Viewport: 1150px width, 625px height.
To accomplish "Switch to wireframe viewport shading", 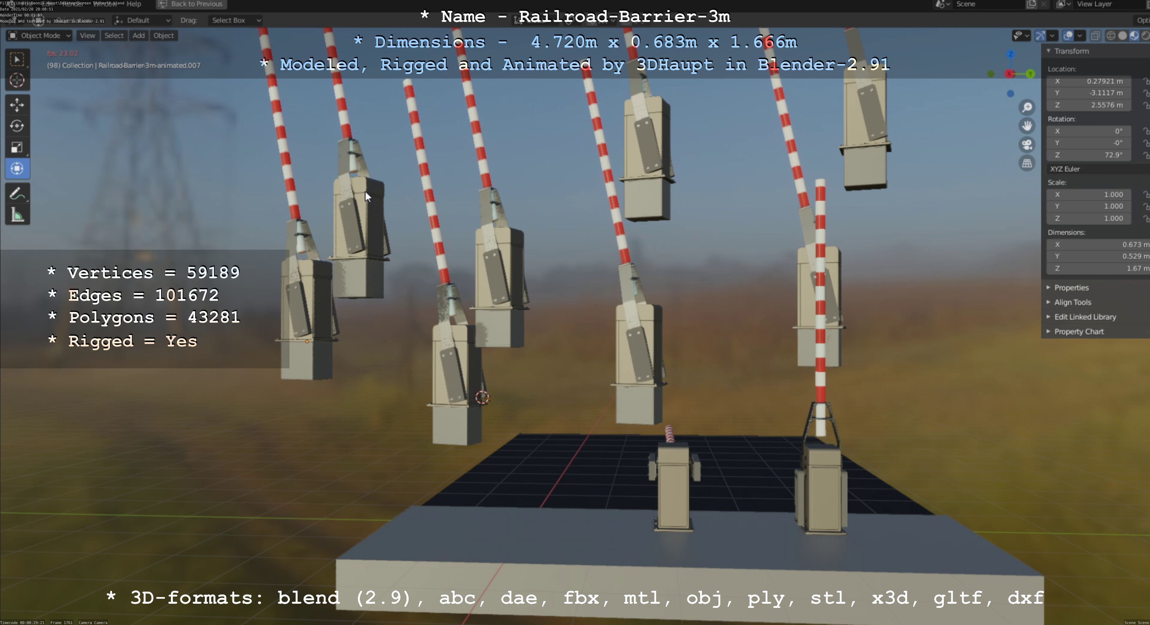I will coord(1111,36).
